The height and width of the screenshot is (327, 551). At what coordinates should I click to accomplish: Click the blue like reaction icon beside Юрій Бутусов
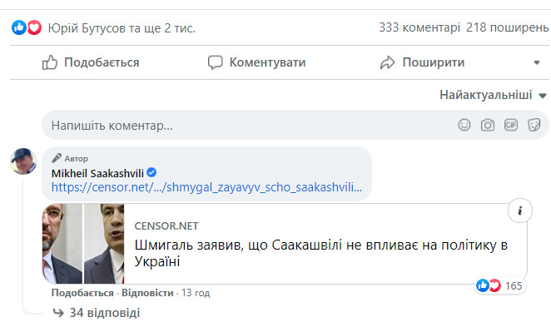coord(19,27)
